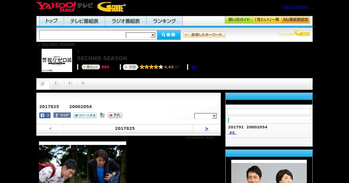Viewport: 349px width, 183px height.
Task: Open the ラジオ番組表 tab
Action: tap(126, 21)
